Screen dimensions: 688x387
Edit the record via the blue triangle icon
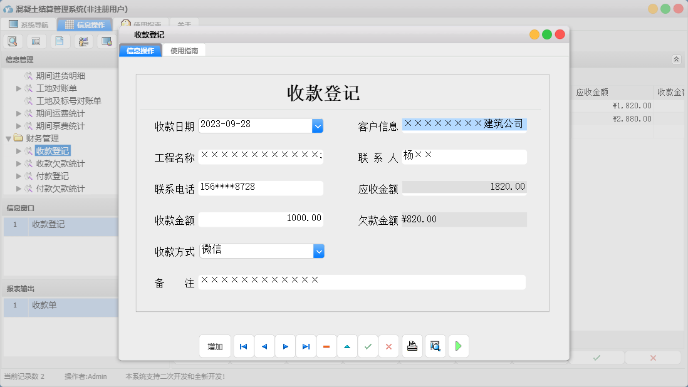347,346
